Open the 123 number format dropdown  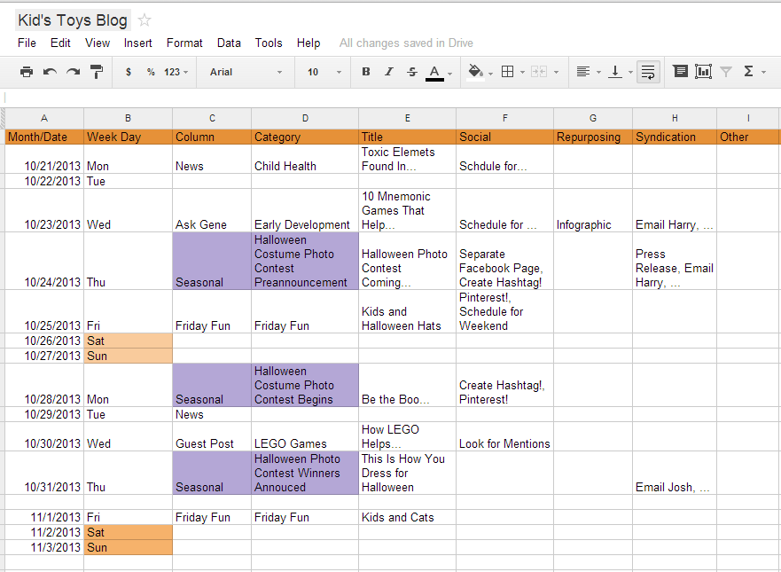(176, 72)
